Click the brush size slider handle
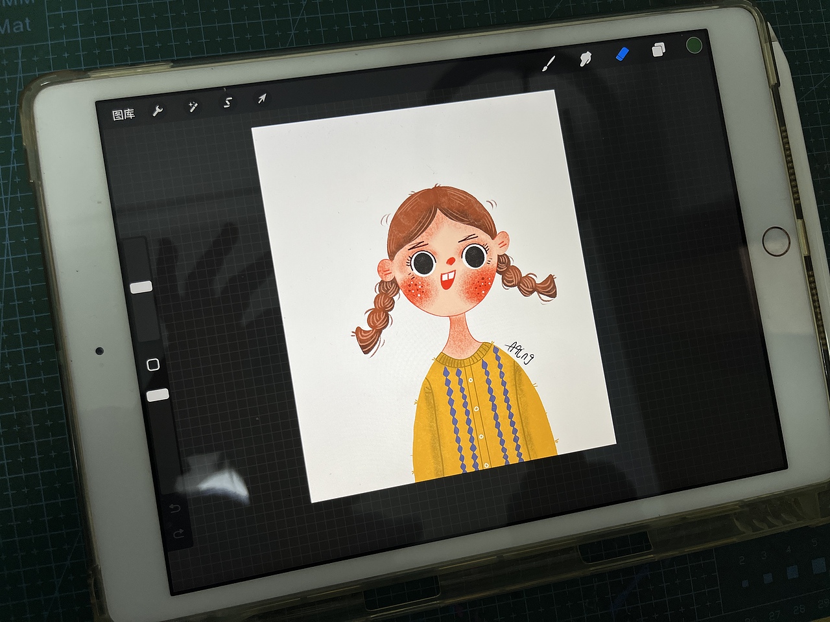 coord(141,287)
